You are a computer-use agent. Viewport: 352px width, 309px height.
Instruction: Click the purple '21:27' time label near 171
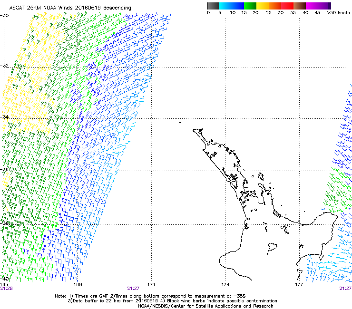133,289
